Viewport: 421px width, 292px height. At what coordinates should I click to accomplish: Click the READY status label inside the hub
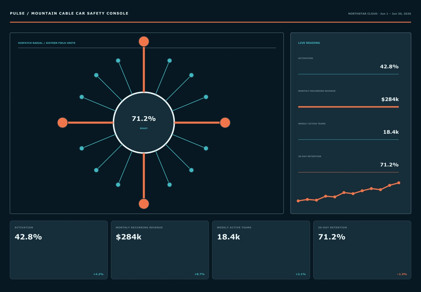pyautogui.click(x=144, y=128)
